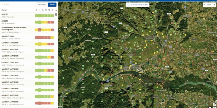
Task: Switch to the Peronospora tab
Action: (x=42, y=5)
